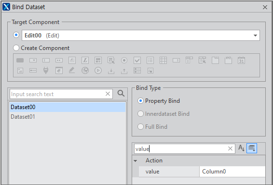
Task: Pick the CheckBox component icon
Action: [x=137, y=61]
